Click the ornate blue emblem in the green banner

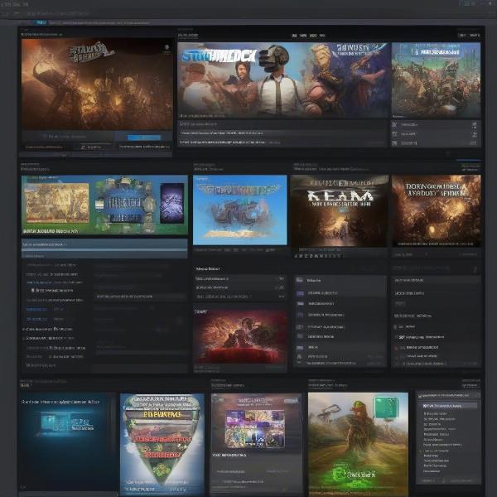point(124,204)
